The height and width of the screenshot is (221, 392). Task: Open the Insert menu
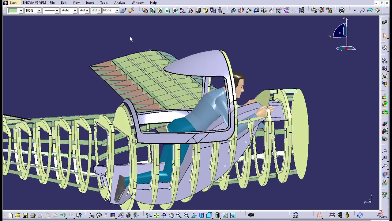pos(90,3)
